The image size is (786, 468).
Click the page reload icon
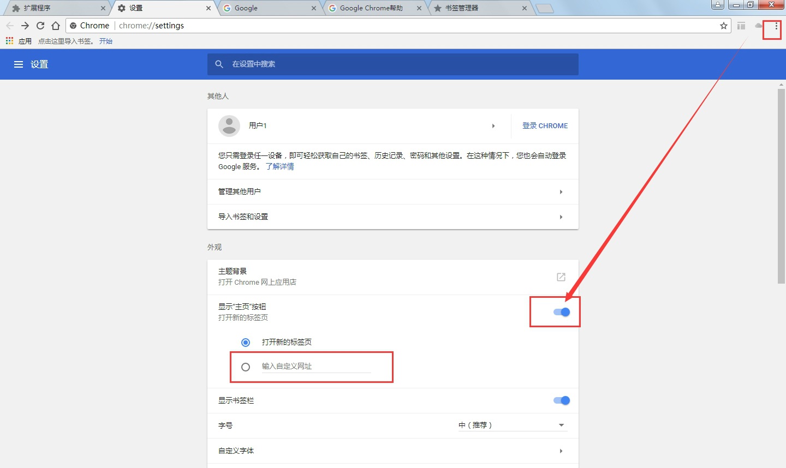(40, 25)
